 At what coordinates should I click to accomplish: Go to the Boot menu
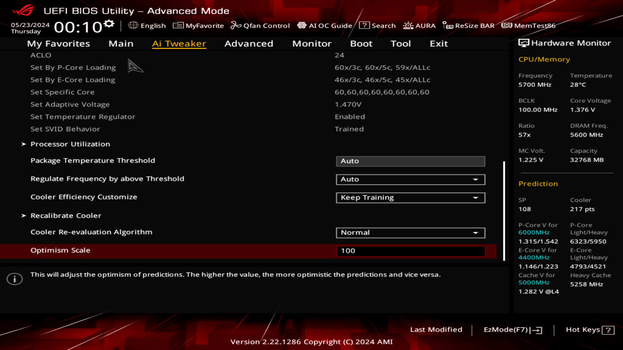tap(361, 44)
